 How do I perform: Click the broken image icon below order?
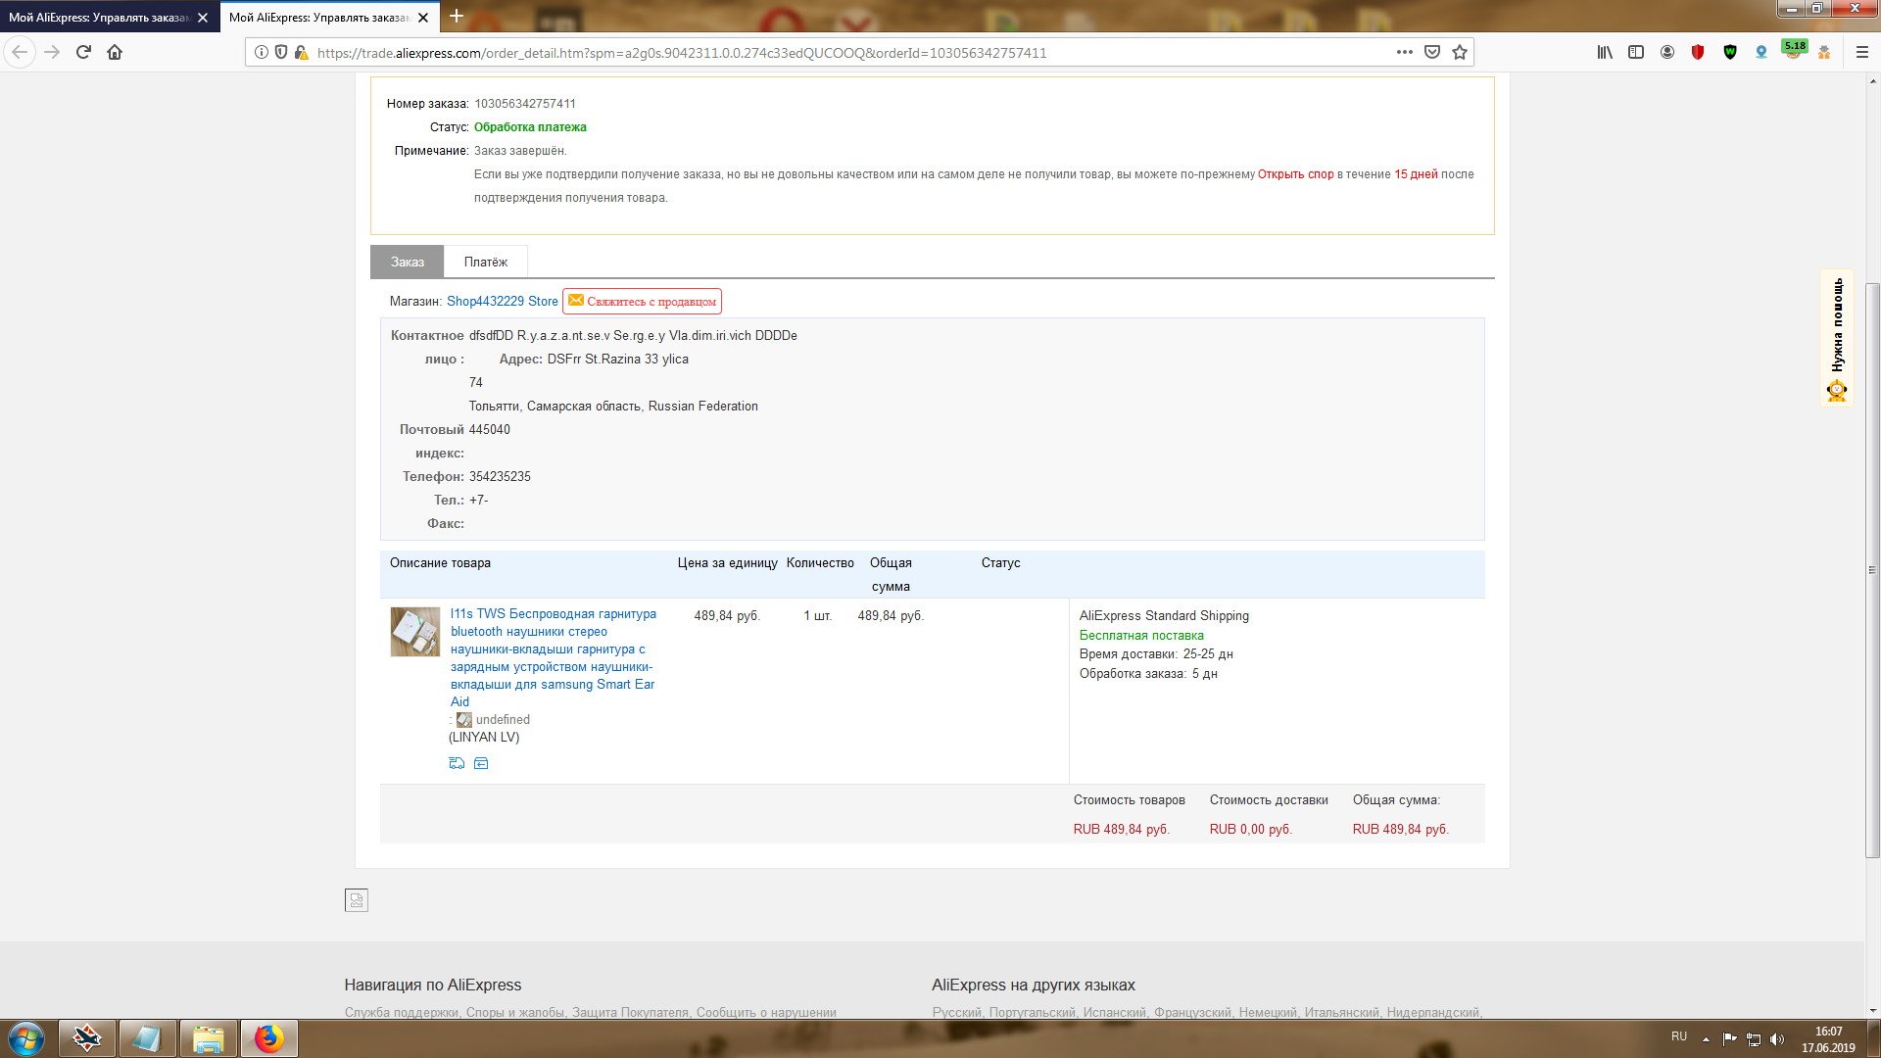click(x=357, y=900)
